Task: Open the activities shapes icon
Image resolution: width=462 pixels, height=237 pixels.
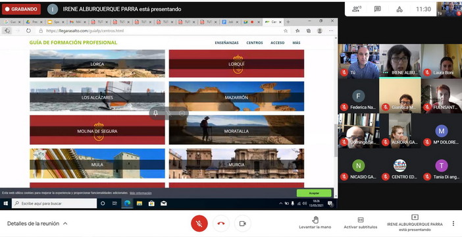Action: pos(399,9)
